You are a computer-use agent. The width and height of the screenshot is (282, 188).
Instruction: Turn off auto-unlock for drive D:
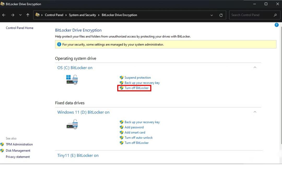[138, 138]
